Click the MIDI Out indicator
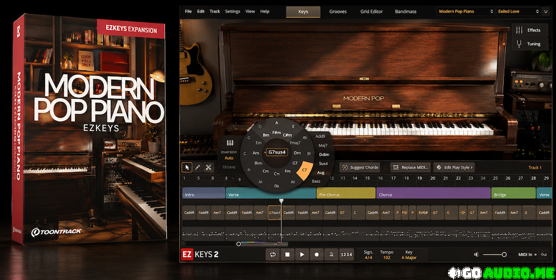The width and height of the screenshot is (556, 280). [x=544, y=255]
